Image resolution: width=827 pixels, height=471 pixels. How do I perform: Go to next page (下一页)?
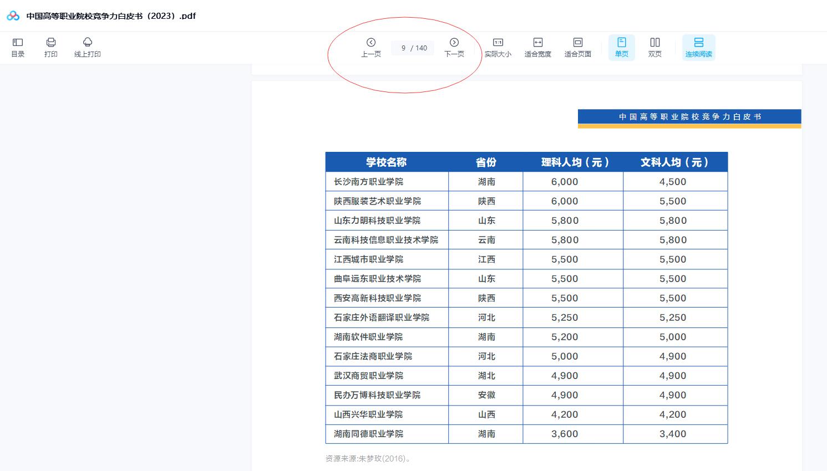454,47
